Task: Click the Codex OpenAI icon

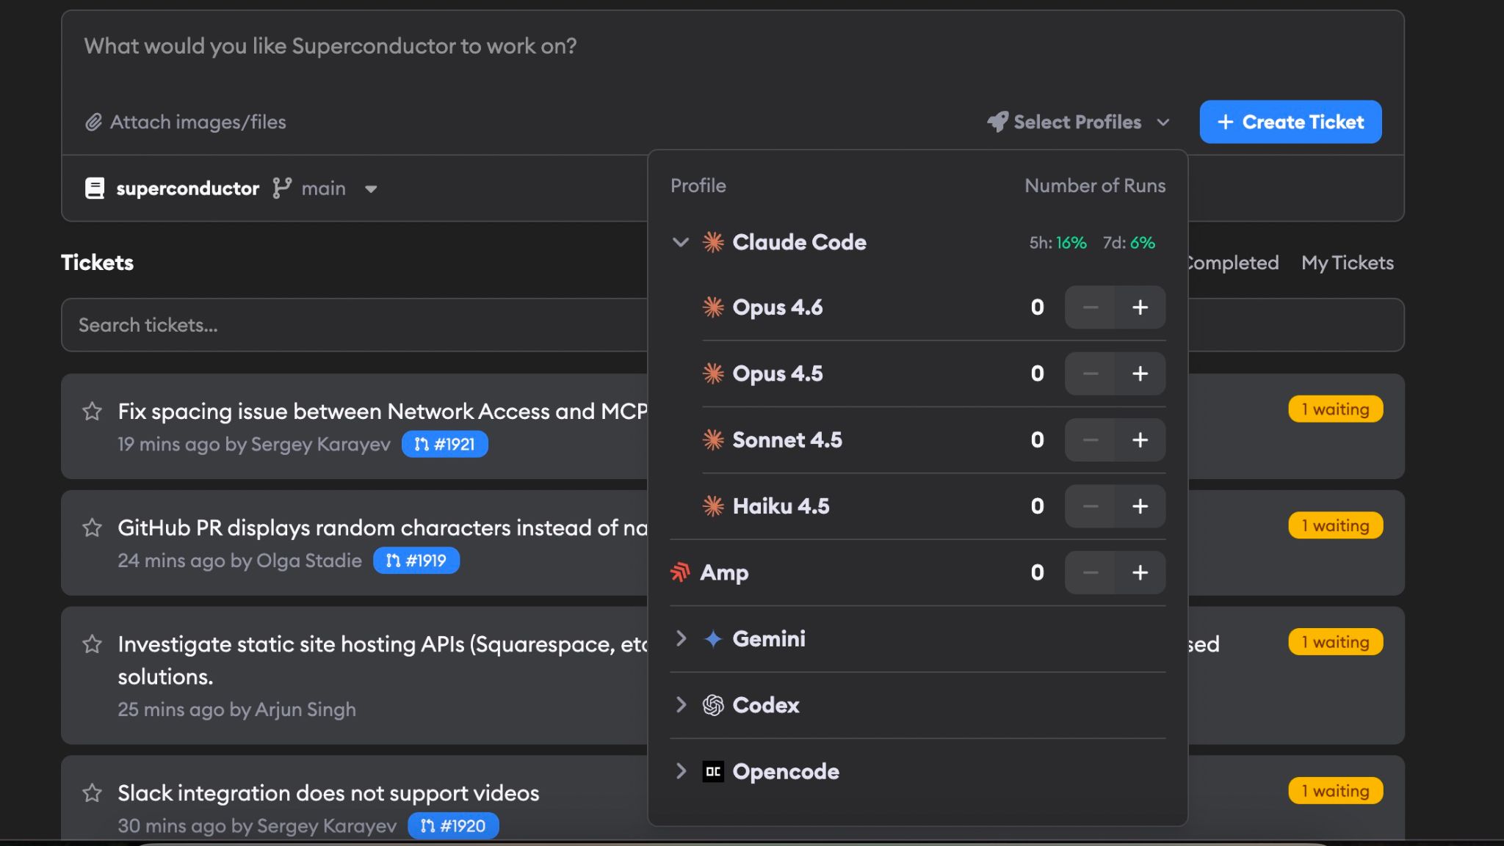Action: pos(712,705)
